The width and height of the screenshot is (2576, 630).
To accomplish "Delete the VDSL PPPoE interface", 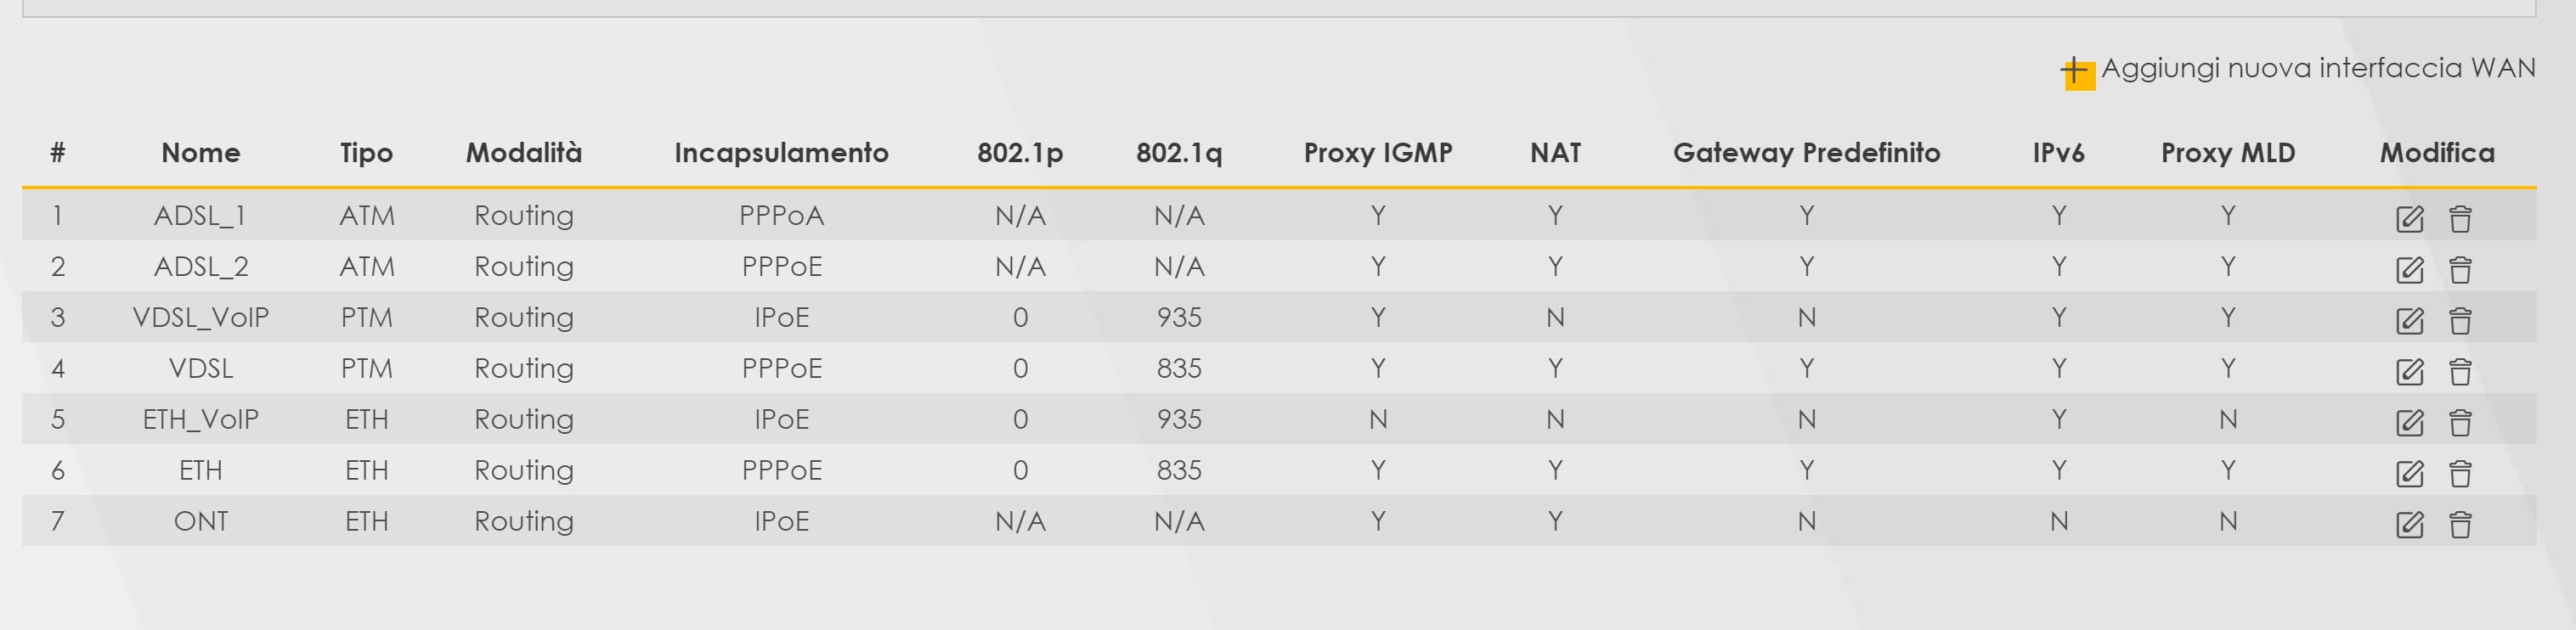I will [2460, 372].
